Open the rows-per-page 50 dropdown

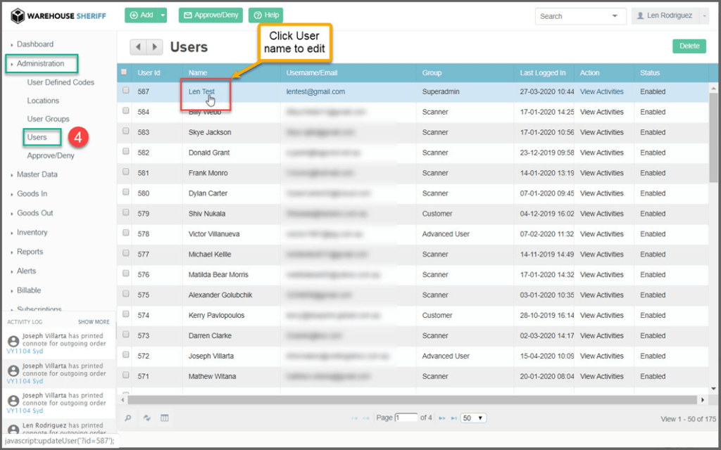473,418
